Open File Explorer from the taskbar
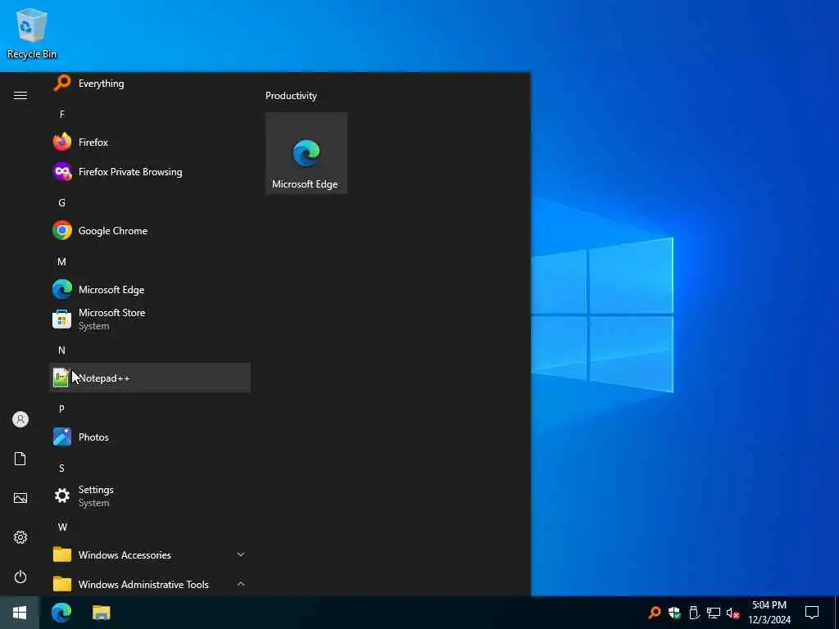The height and width of the screenshot is (629, 839). [x=101, y=613]
